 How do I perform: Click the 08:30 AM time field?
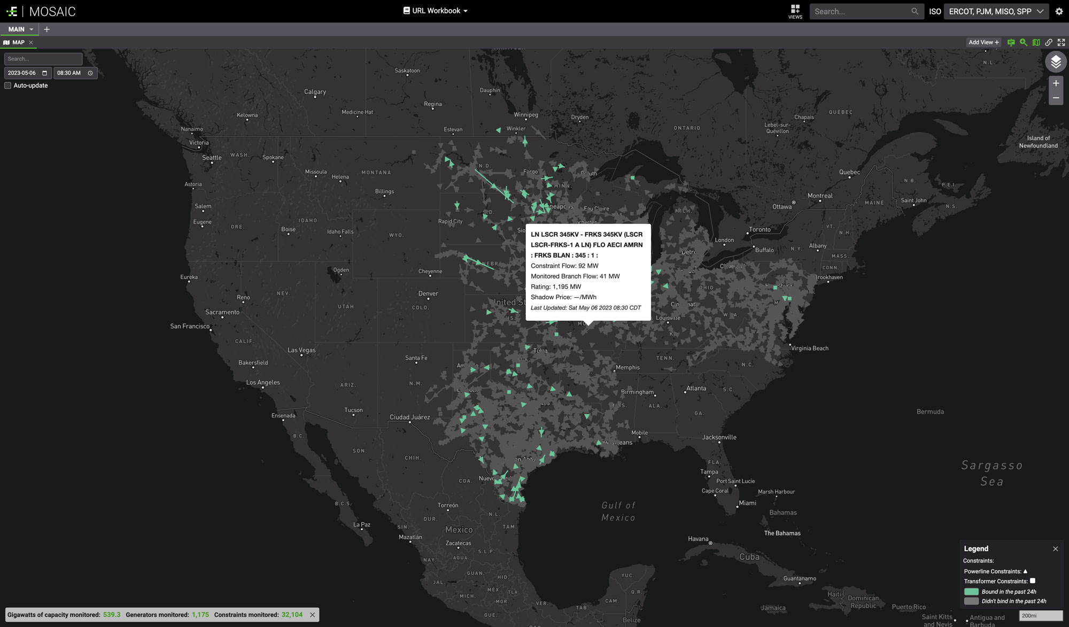click(x=75, y=73)
